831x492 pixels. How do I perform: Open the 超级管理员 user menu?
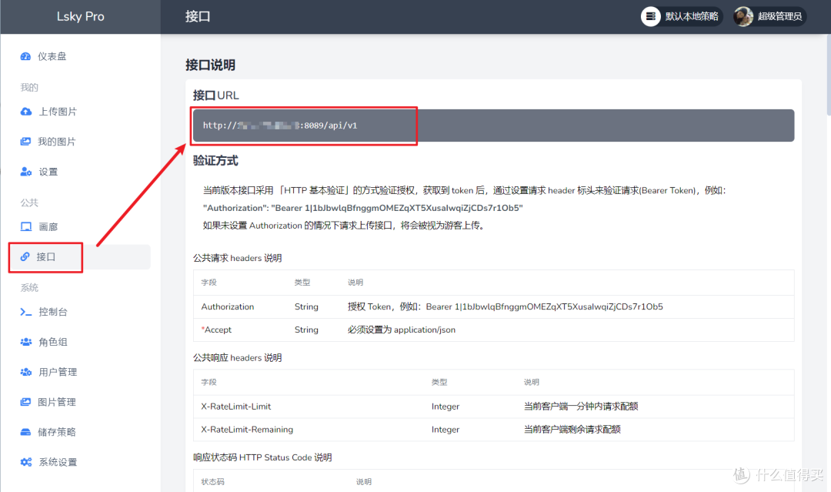[x=769, y=16]
